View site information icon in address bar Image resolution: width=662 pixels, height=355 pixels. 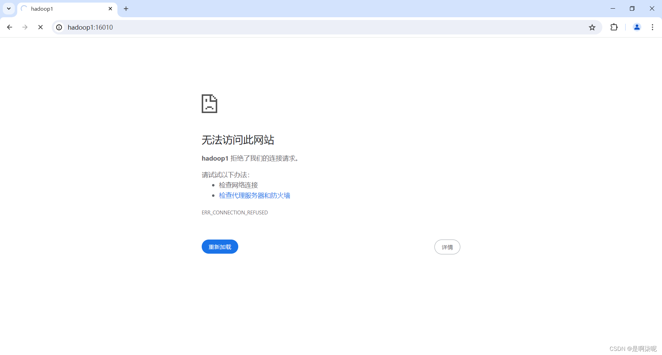[x=59, y=27]
